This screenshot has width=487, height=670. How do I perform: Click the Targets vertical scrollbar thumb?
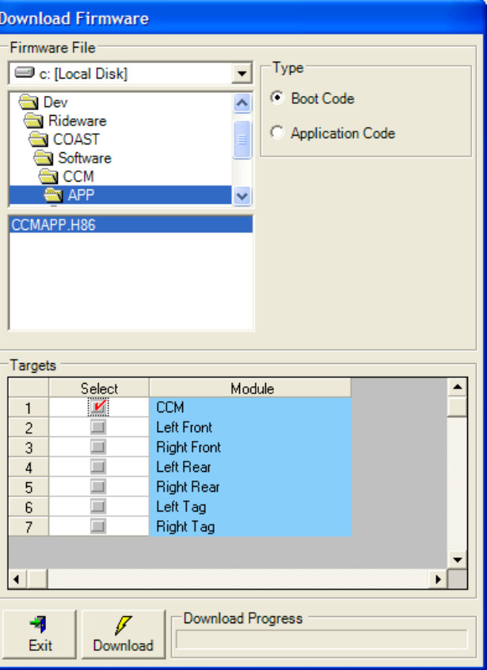click(458, 407)
